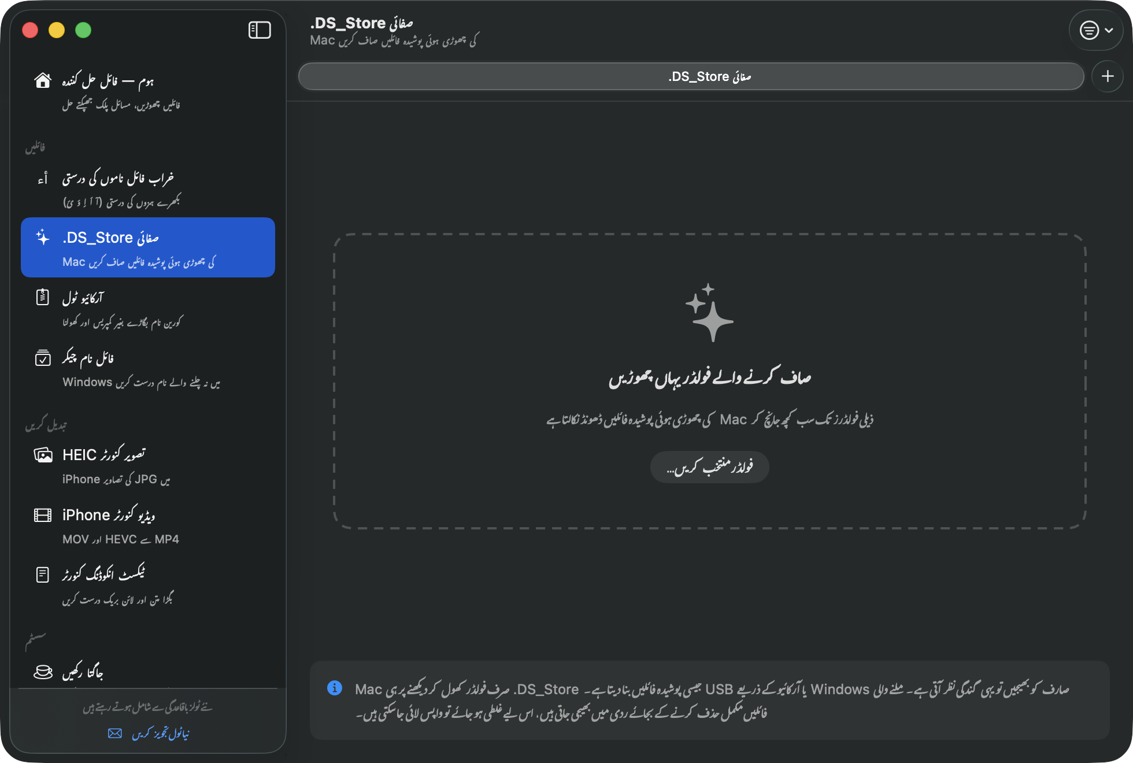
Task: Click the envelope mail icon in sidebar footer
Action: pyautogui.click(x=115, y=734)
